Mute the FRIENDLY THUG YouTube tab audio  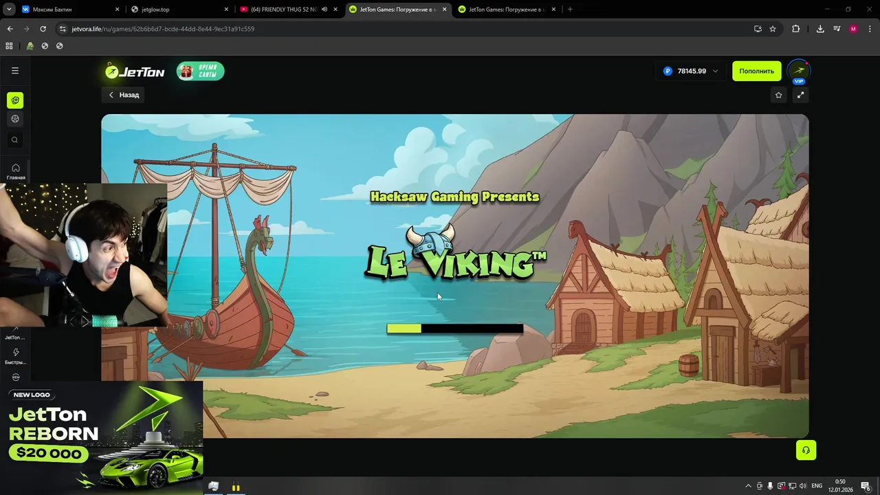point(324,10)
